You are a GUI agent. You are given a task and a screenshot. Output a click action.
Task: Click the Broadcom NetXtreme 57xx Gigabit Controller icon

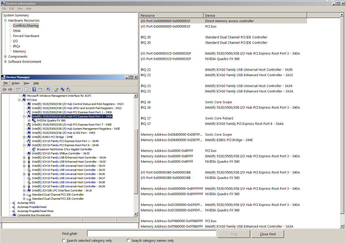coord(34,149)
